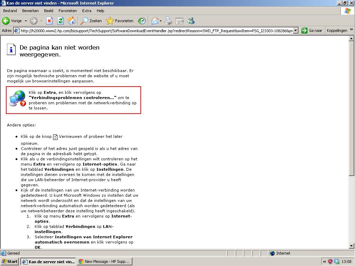Screen dimensions: 355x266
Task: Open the Mail envelope icon
Action: [155, 21]
